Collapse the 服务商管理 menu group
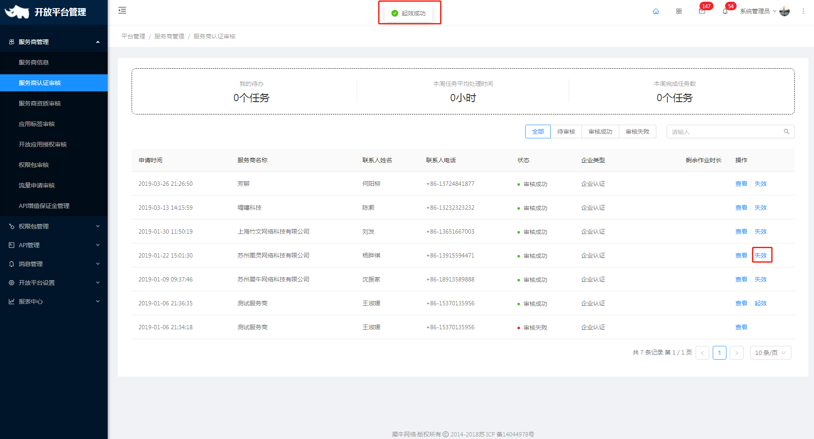 click(98, 42)
